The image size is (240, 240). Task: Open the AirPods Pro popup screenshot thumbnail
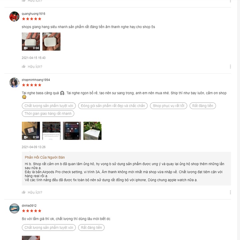51,131
